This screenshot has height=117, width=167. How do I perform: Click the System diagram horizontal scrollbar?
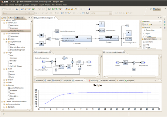tap(86, 48)
